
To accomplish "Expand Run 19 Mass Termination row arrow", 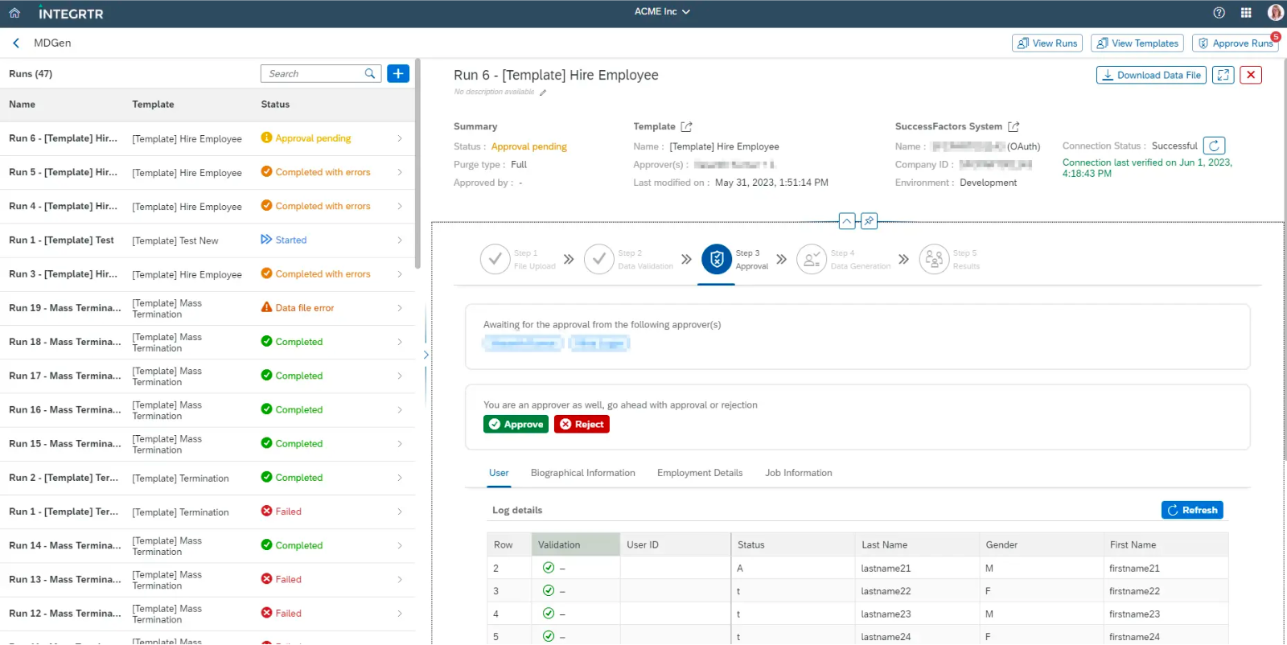I will [x=400, y=308].
